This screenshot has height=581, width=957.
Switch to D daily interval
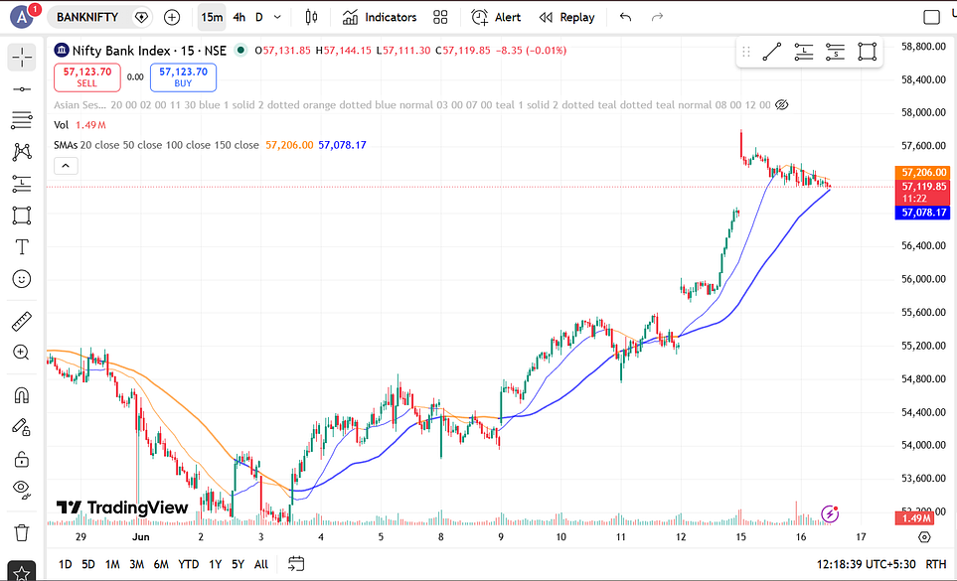coord(259,17)
